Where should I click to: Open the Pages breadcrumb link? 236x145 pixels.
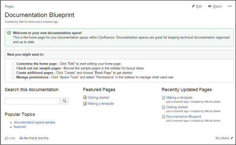tap(9, 6)
